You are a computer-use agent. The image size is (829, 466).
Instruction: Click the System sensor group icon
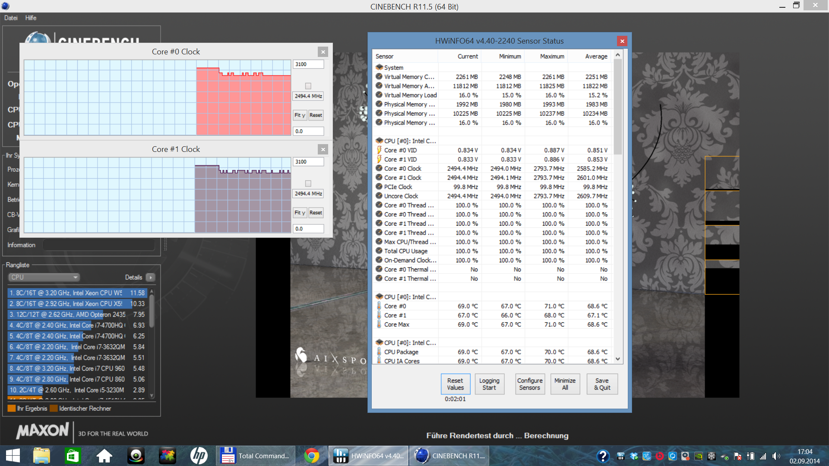(379, 67)
